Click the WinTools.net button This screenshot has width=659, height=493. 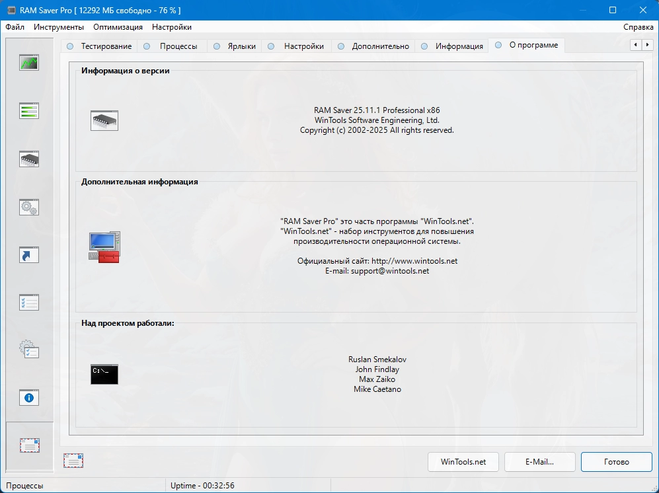point(463,462)
